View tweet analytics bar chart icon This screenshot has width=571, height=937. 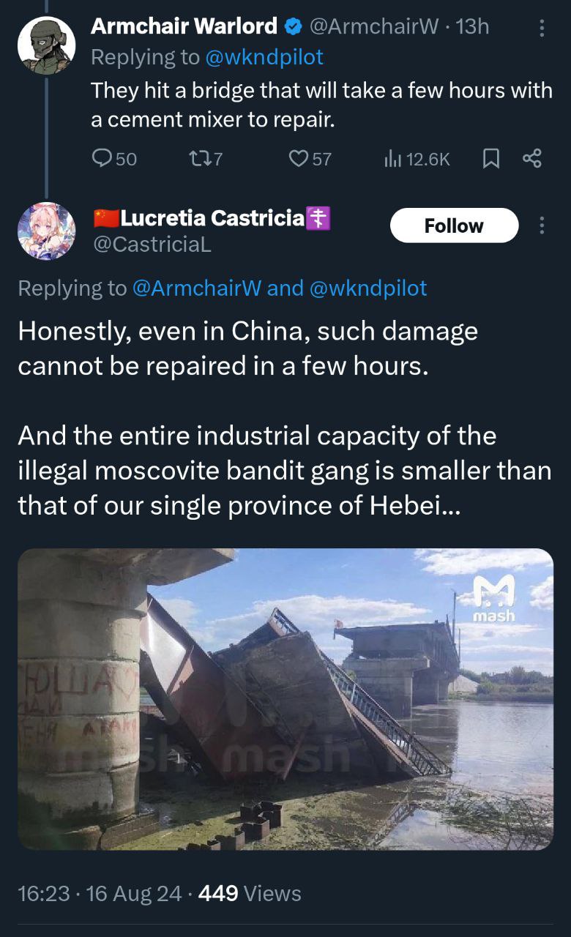(x=393, y=158)
